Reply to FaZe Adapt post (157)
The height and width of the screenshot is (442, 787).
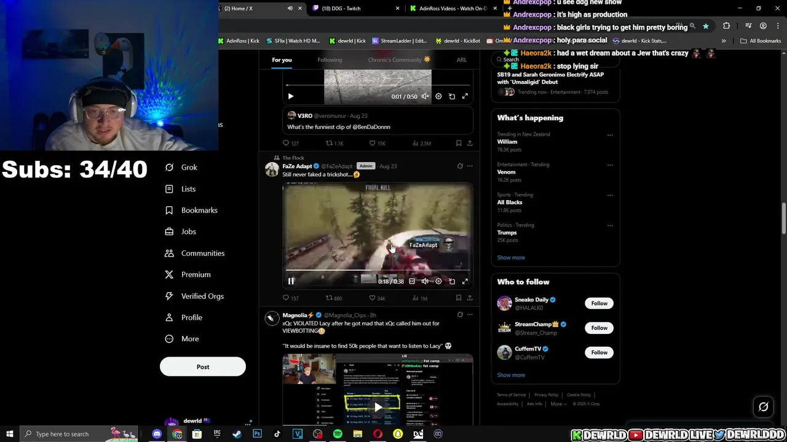[290, 298]
